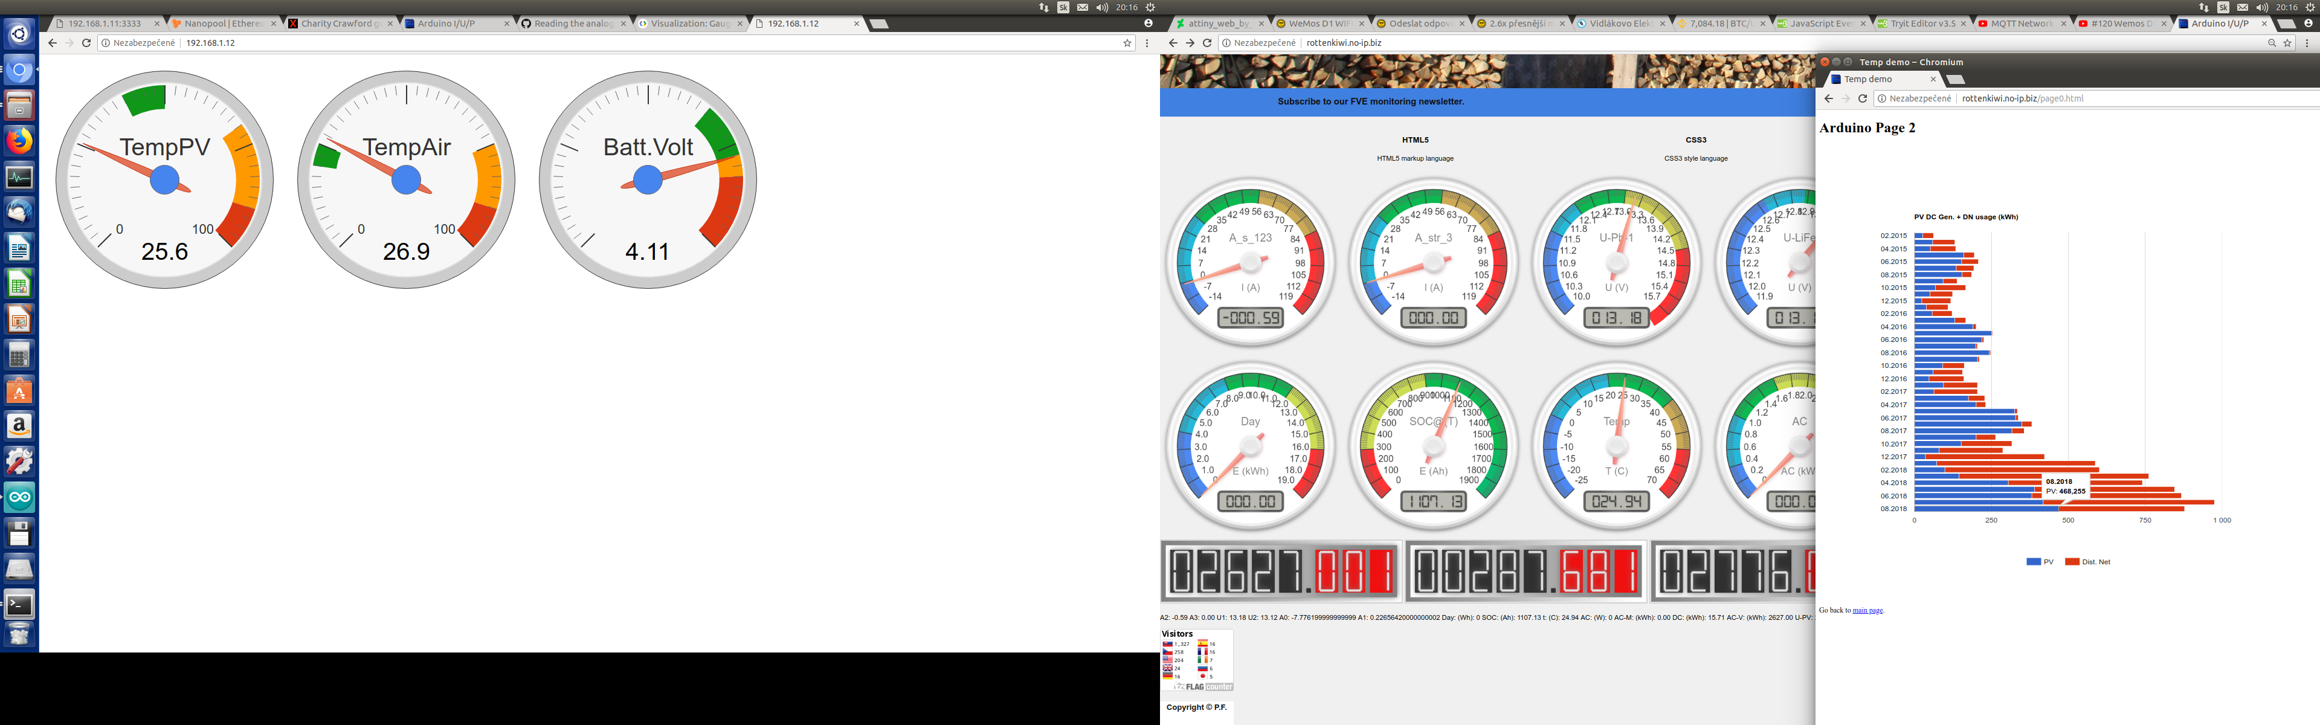
Task: Open Amazon launcher icon
Action: pyautogui.click(x=19, y=426)
